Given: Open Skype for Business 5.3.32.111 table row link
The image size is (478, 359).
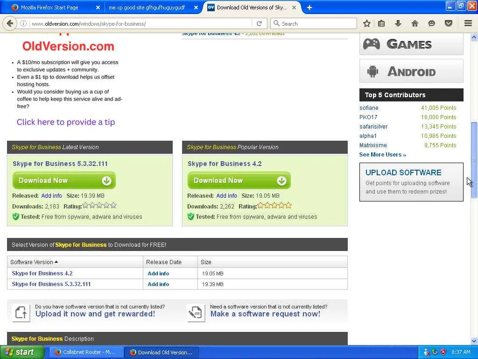Looking at the screenshot, I should click(x=51, y=284).
